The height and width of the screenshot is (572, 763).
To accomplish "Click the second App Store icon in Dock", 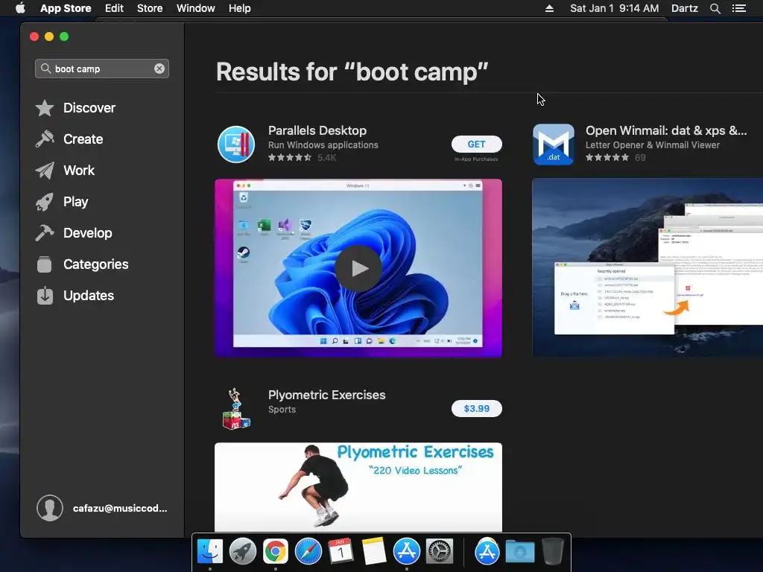I will tap(487, 552).
